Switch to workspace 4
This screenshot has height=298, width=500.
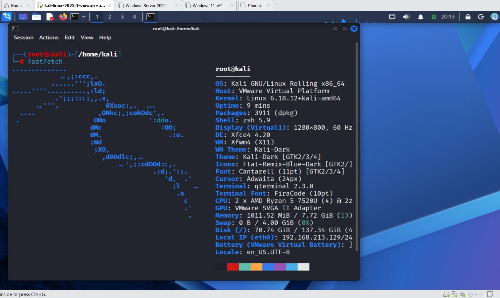(135, 17)
